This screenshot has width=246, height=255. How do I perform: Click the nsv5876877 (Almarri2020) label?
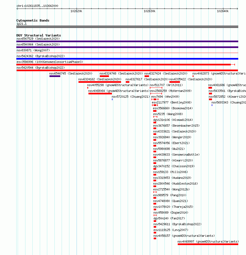point(173,161)
